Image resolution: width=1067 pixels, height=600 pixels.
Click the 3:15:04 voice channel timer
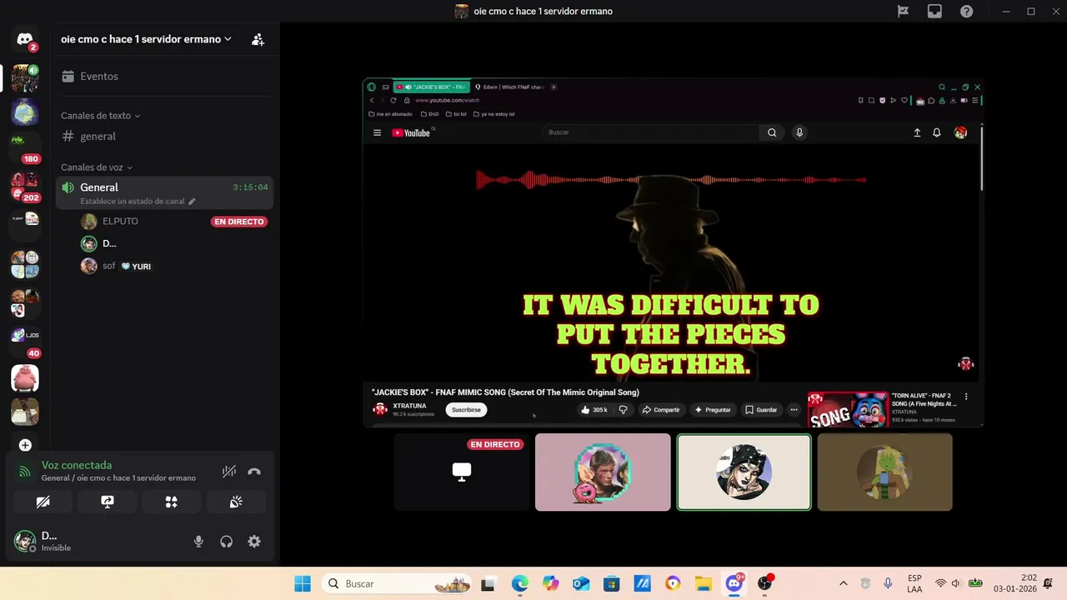click(250, 187)
